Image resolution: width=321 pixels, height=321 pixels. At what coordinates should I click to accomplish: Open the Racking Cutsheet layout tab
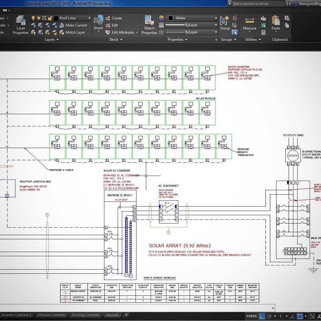(85, 315)
